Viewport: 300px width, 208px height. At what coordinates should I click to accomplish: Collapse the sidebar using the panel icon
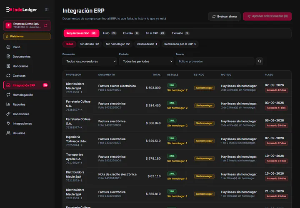(x=47, y=10)
